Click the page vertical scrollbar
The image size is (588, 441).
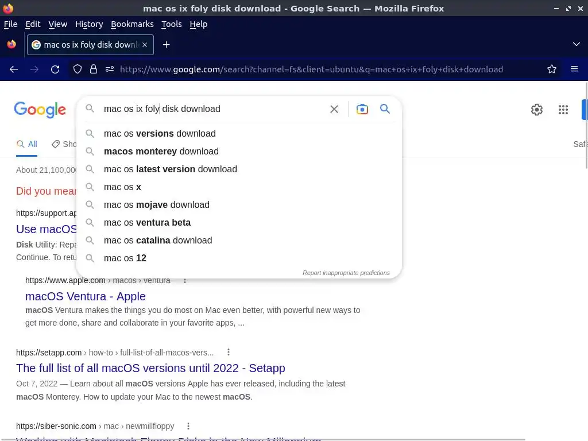coord(586,126)
